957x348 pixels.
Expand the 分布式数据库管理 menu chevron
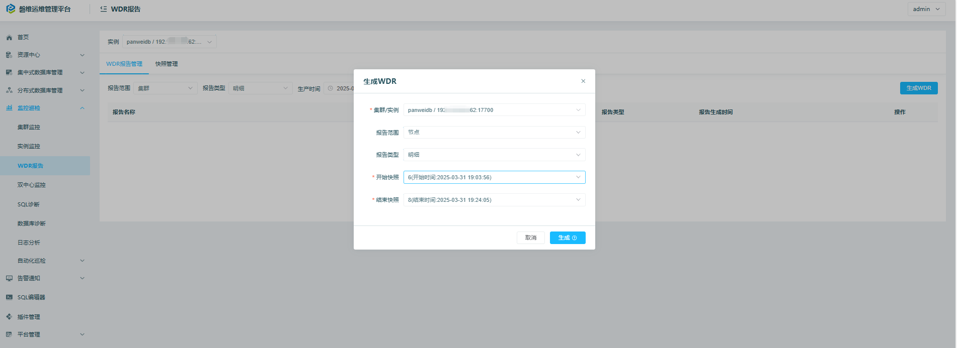tap(83, 90)
